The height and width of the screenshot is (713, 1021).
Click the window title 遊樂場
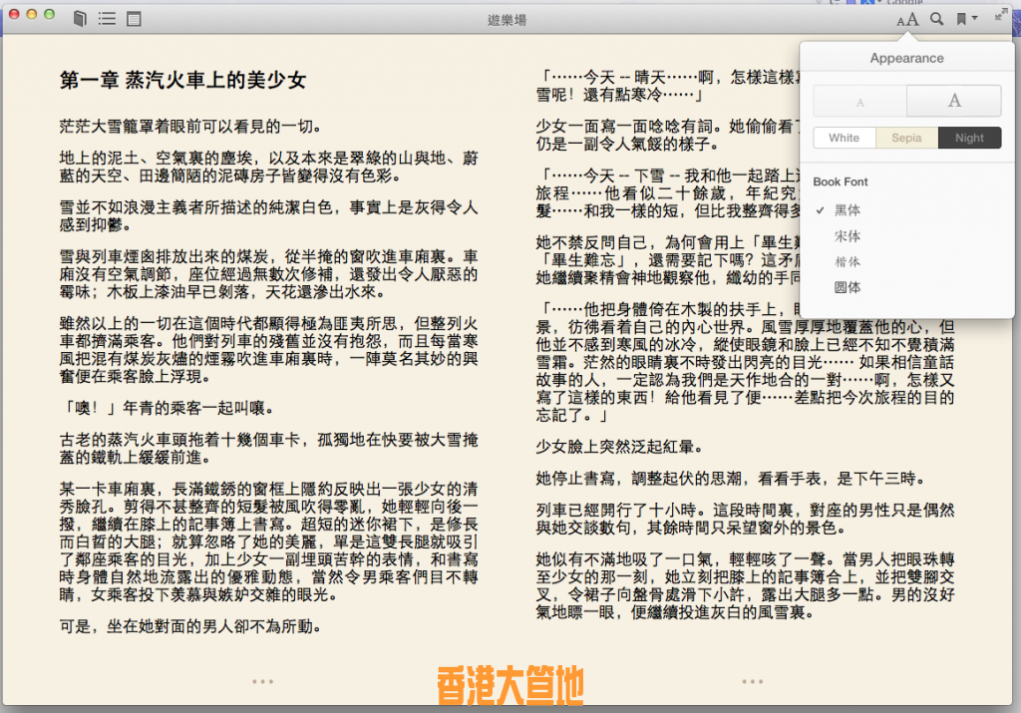(507, 20)
